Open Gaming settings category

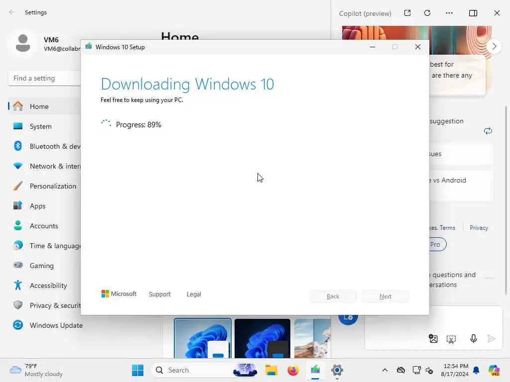(x=44, y=266)
